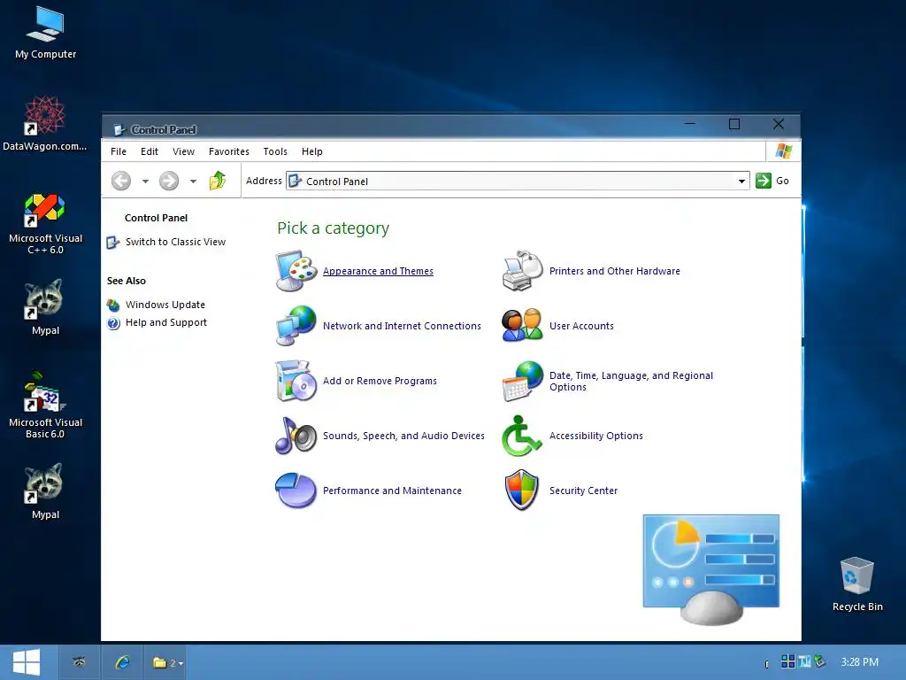This screenshot has width=906, height=680.
Task: Open the Sounds, Speech, and Audio speaker icon
Action: (x=296, y=436)
